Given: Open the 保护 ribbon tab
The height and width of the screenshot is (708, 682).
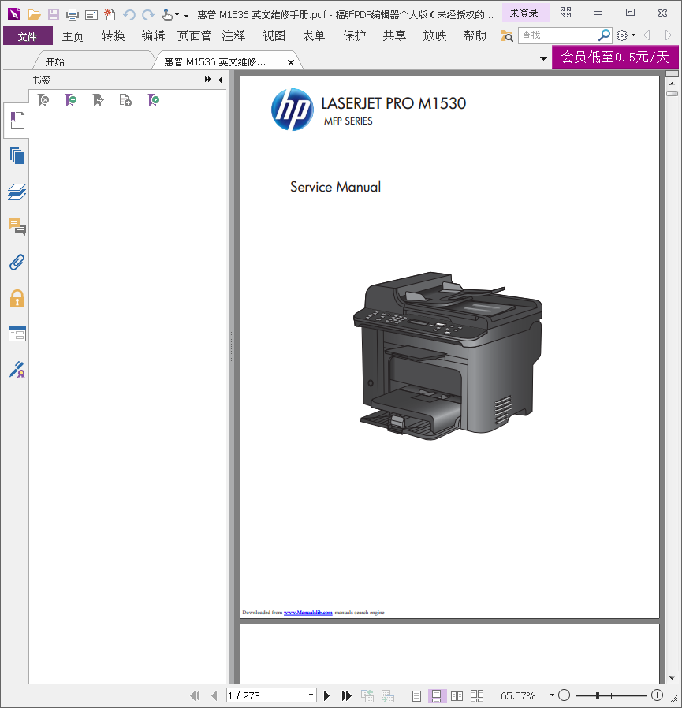Looking at the screenshot, I should [x=354, y=35].
